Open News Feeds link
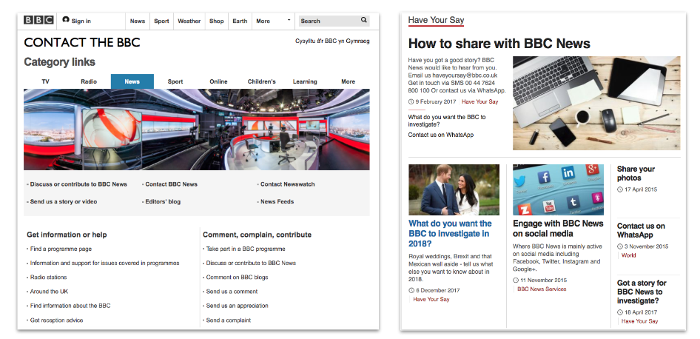This screenshot has width=700, height=339. pos(277,201)
